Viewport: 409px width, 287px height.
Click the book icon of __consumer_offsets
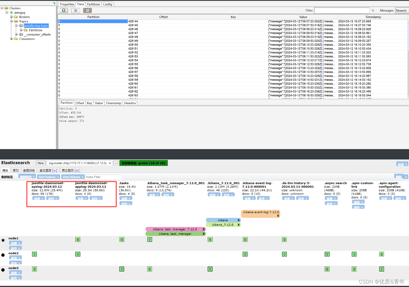point(21,34)
